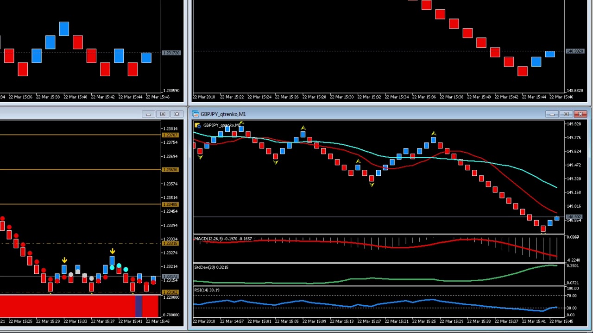Click the 22 Mar 14:57 time label
Image resolution: width=593 pixels, height=333 pixels.
232,321
